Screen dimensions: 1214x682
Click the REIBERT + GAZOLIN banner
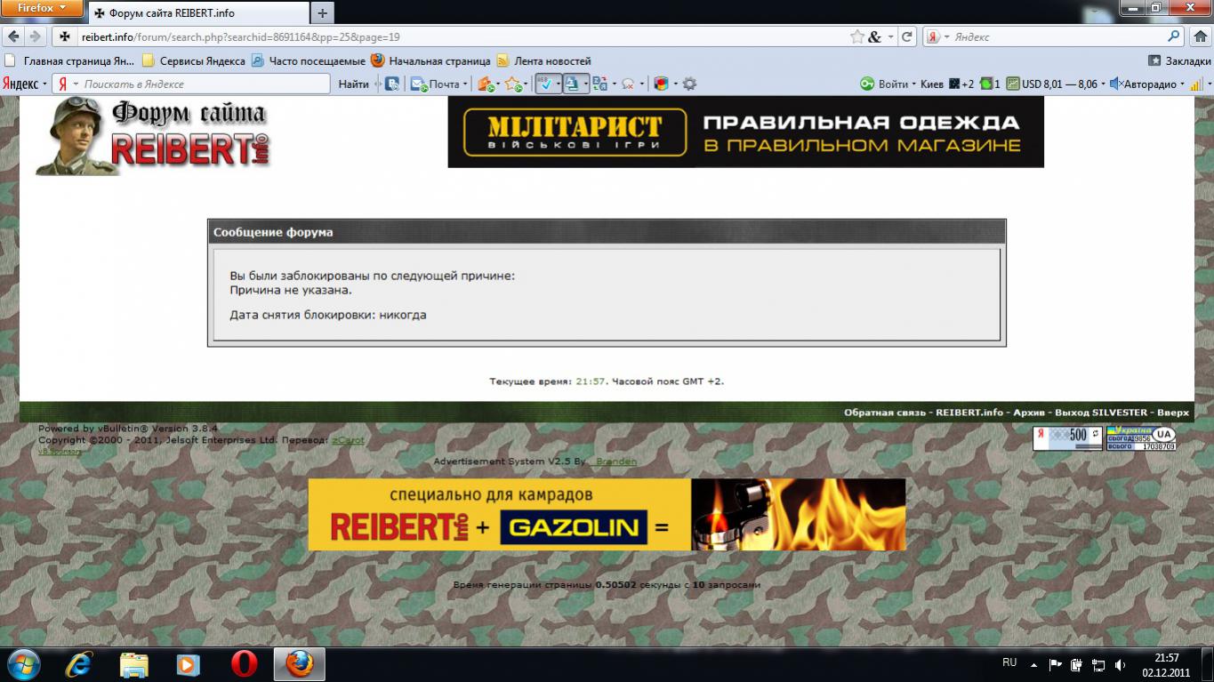[x=607, y=515]
